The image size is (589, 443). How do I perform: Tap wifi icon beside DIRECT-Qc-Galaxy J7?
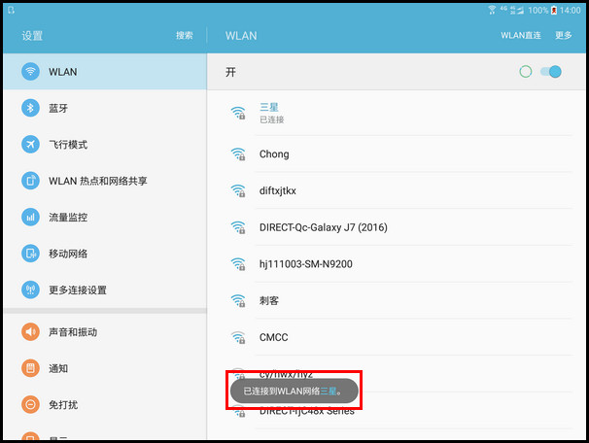[x=238, y=227]
